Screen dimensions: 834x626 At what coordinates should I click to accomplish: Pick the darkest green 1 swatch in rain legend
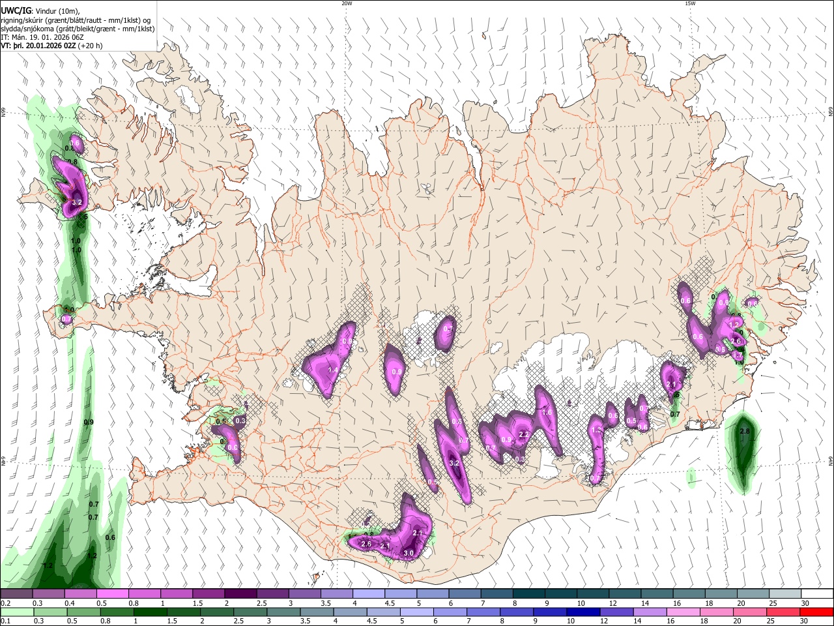tap(151, 612)
